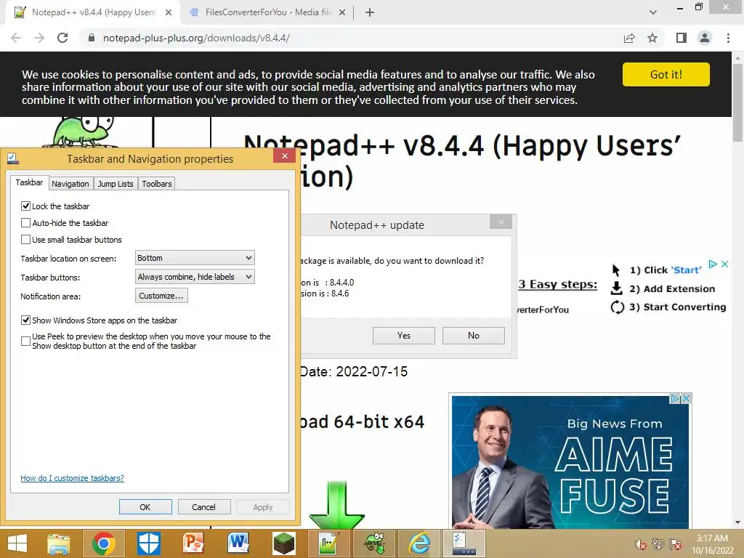Click Yes in Notepad++ update dialog
Image resolution: width=744 pixels, height=558 pixels.
click(x=404, y=336)
